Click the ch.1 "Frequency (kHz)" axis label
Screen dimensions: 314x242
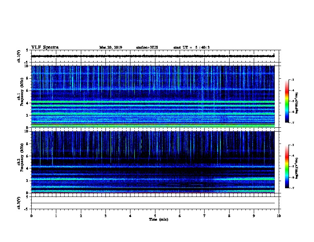(22, 92)
